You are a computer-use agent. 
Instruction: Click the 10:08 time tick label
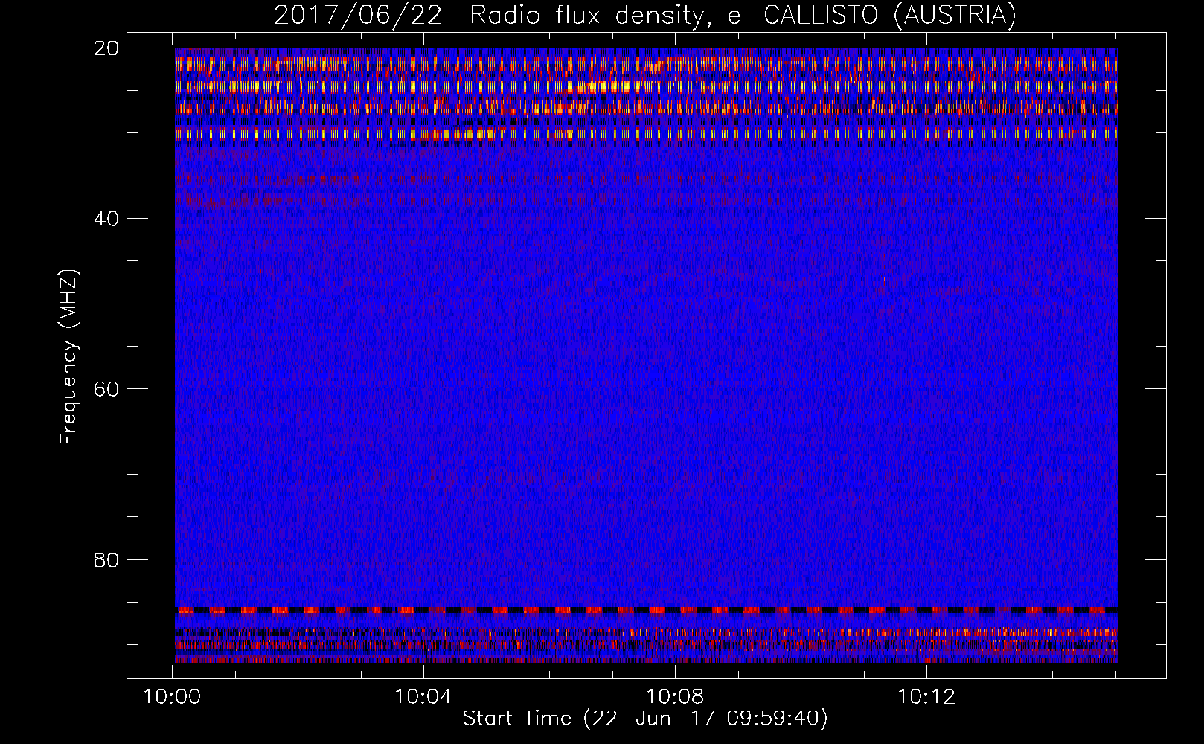675,697
